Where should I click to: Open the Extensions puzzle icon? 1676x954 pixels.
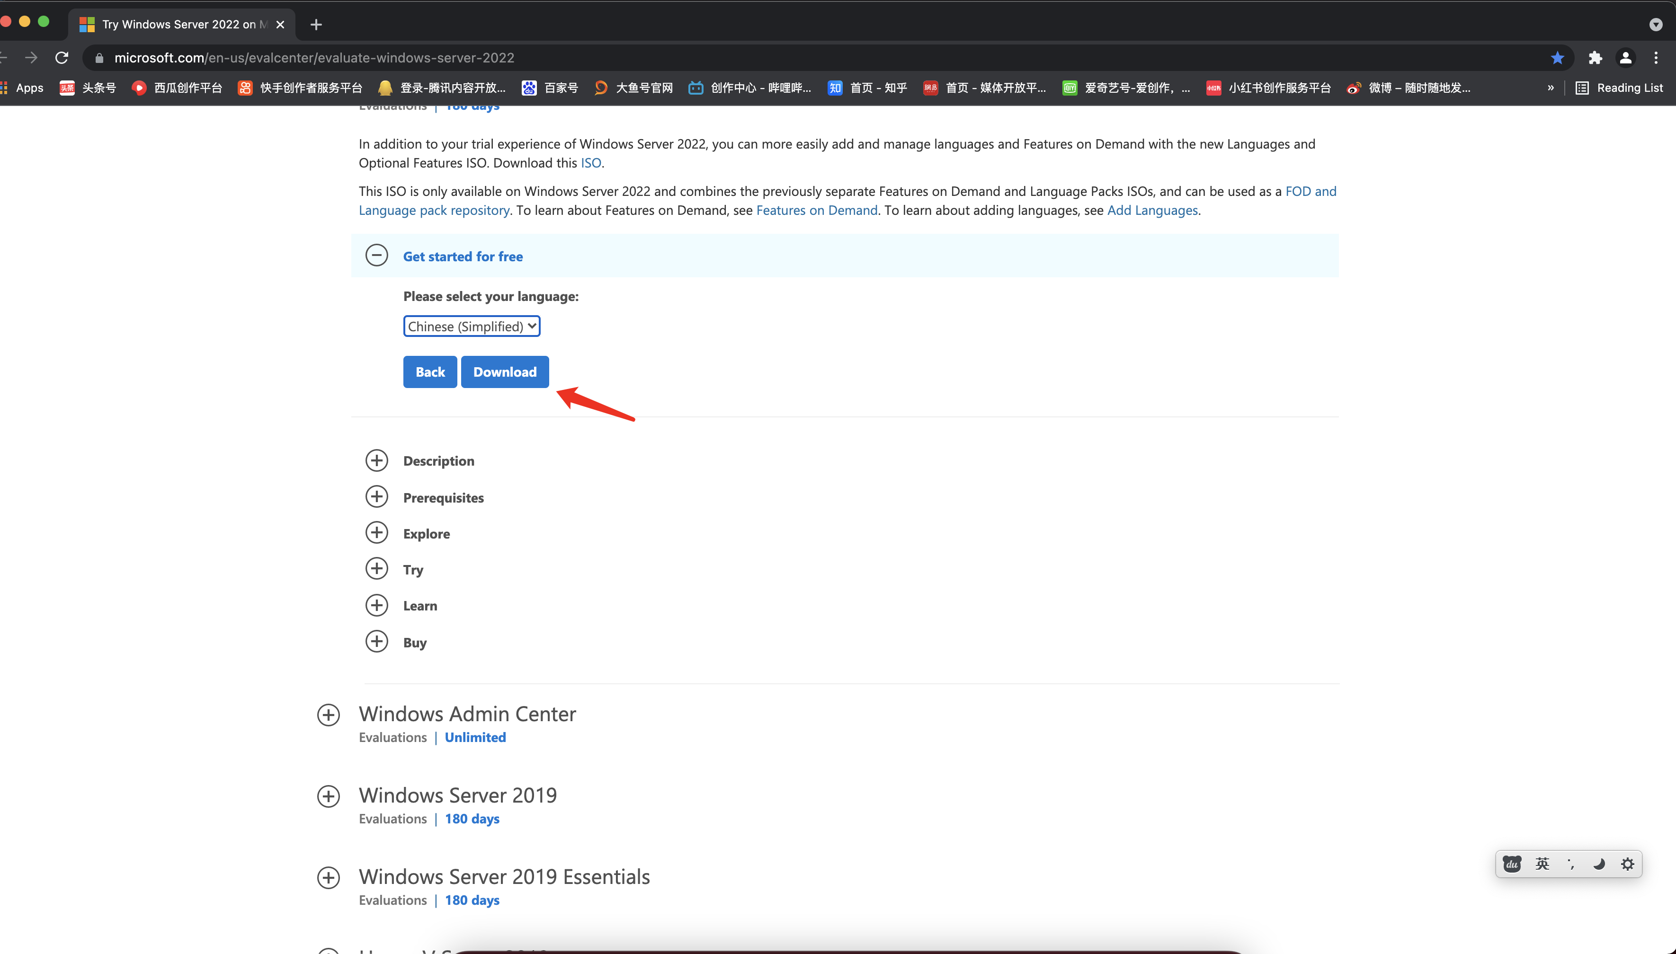1595,58
